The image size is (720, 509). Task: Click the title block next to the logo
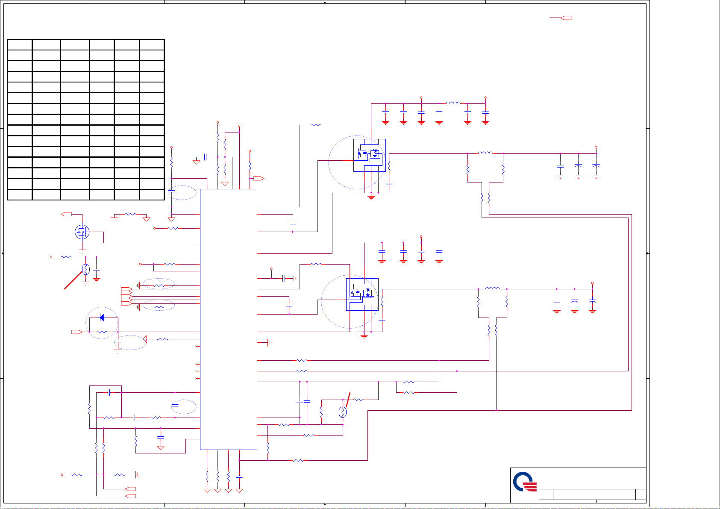click(593, 485)
